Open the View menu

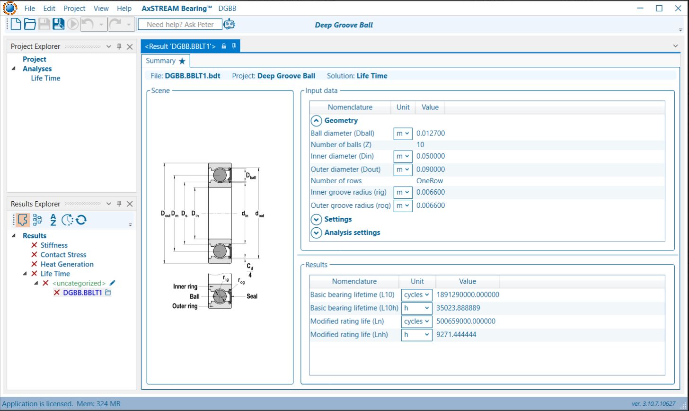pyautogui.click(x=101, y=9)
